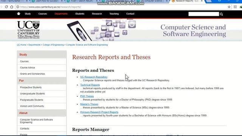Switch to the Fiverr Search Results tab
The height and width of the screenshot is (136, 242).
pos(82,1)
